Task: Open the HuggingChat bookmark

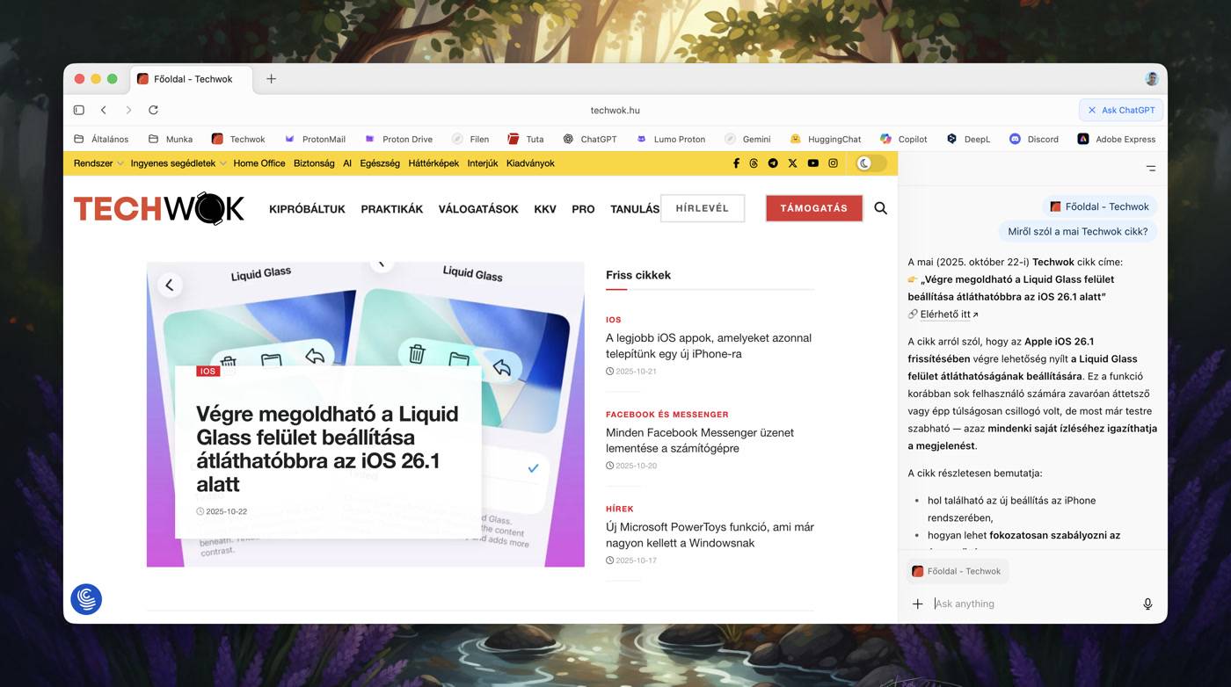Action: click(825, 139)
